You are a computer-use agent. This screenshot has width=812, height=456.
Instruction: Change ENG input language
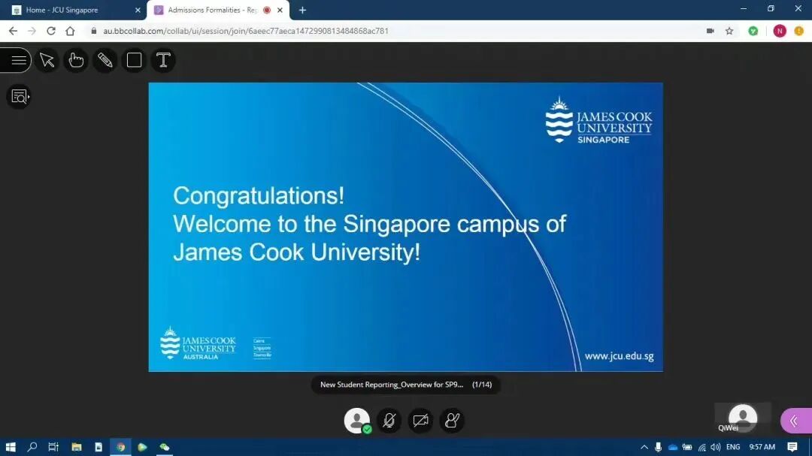733,447
